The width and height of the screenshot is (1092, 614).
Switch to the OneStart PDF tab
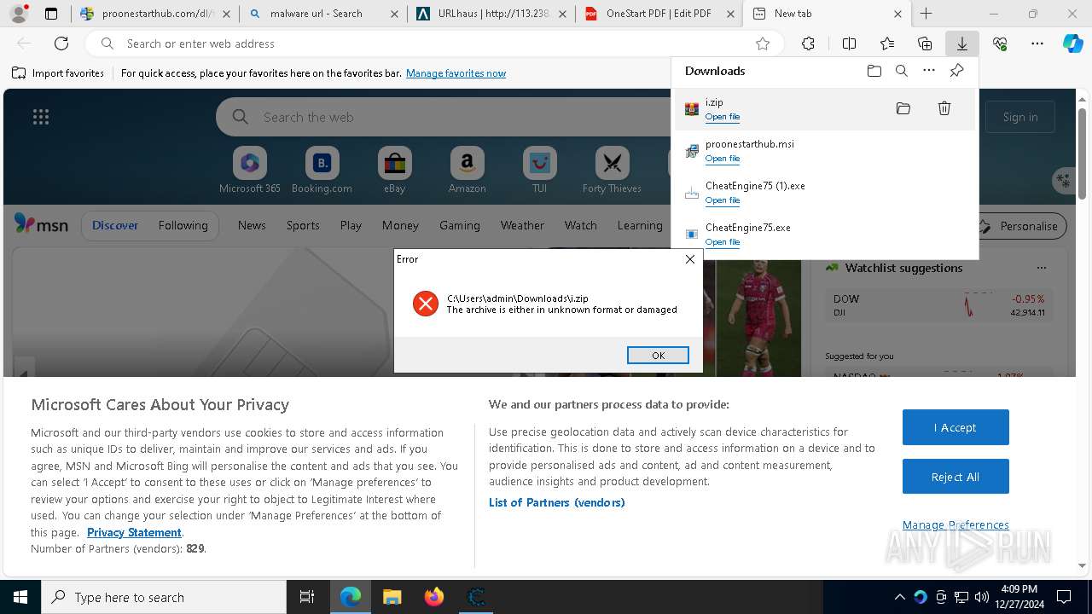[x=659, y=14]
